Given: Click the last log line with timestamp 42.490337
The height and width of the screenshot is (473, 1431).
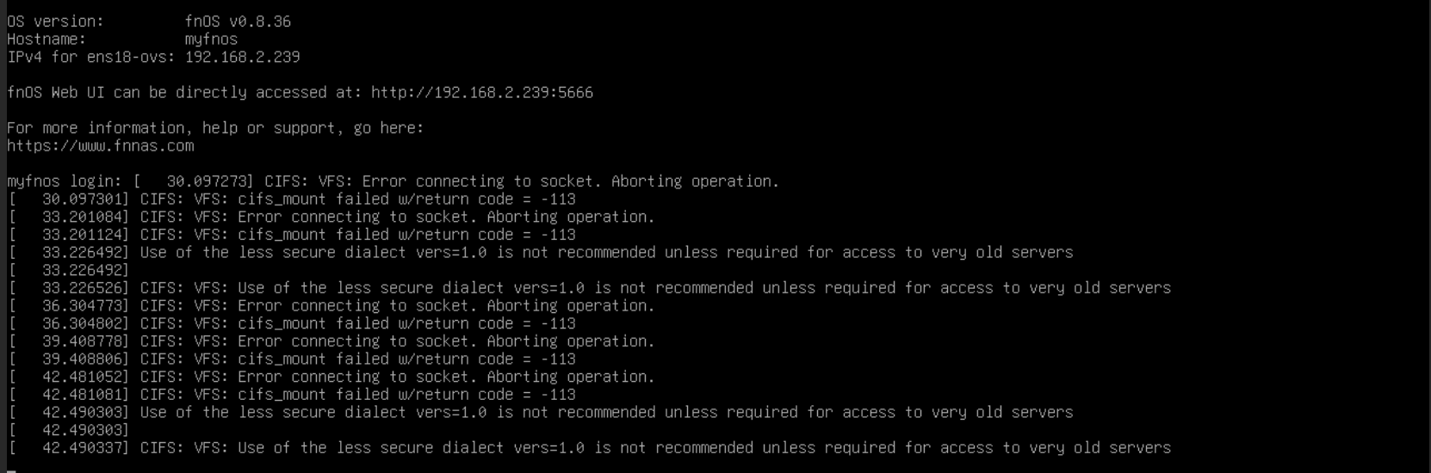Looking at the screenshot, I should (590, 448).
